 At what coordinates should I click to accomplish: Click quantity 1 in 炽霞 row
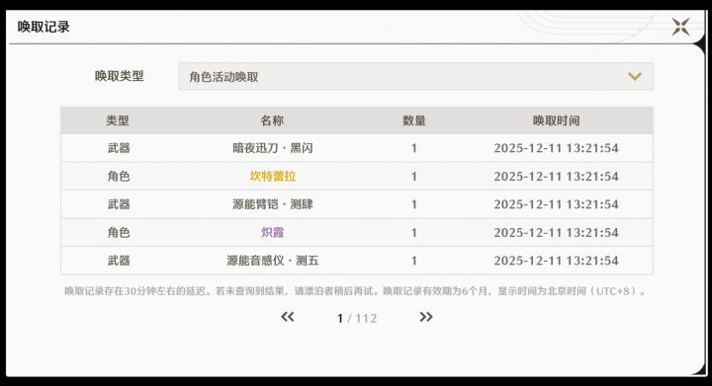click(x=413, y=232)
